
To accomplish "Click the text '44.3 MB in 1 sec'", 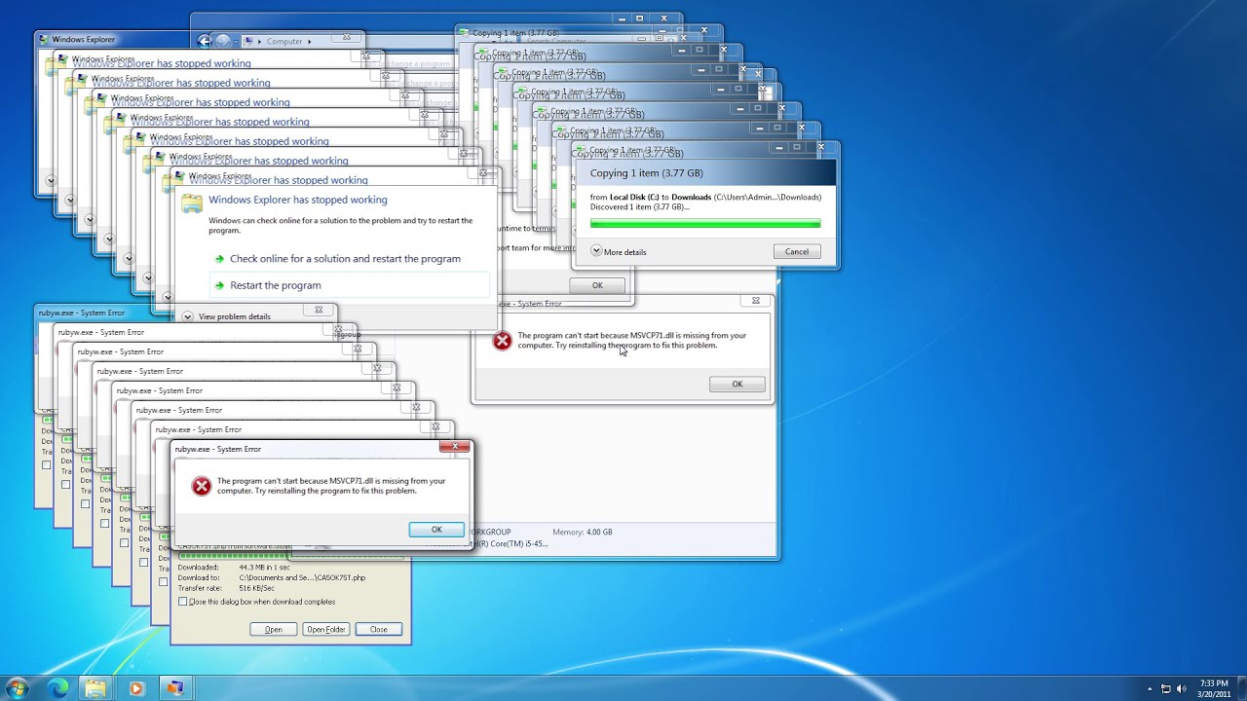I will pyautogui.click(x=264, y=567).
